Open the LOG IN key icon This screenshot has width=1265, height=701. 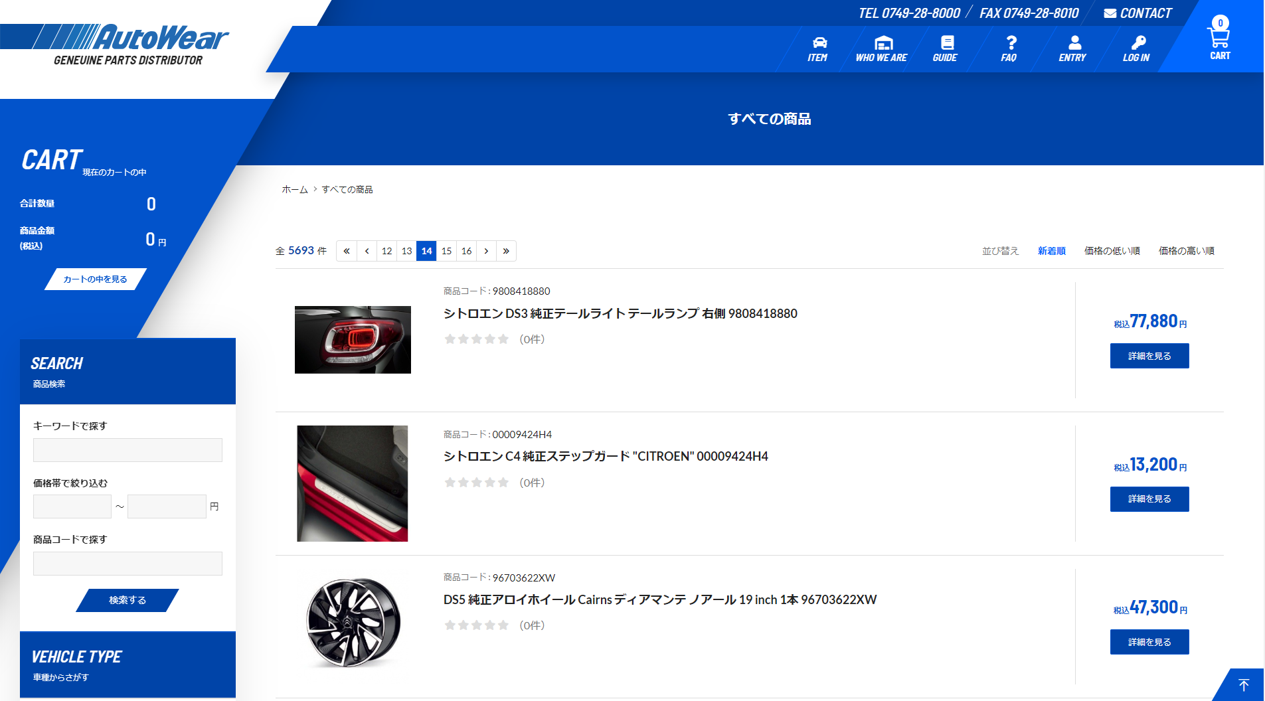coord(1136,49)
